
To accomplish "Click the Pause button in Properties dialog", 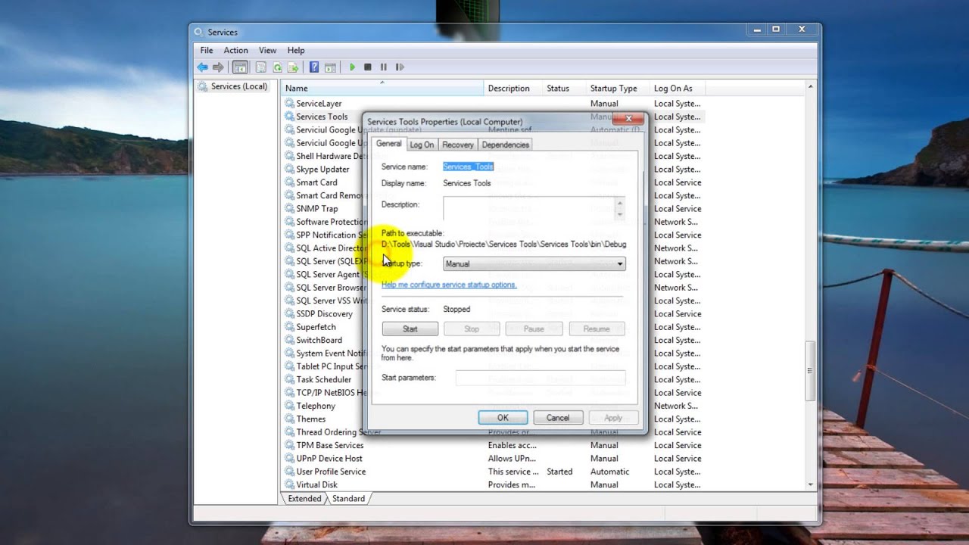I will pyautogui.click(x=534, y=329).
